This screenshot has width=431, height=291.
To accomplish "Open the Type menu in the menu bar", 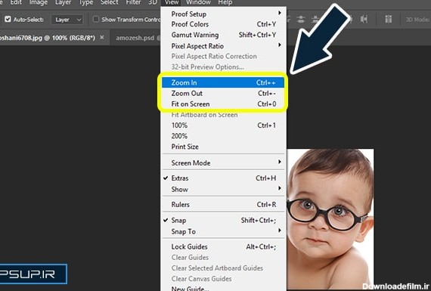I will [86, 3].
